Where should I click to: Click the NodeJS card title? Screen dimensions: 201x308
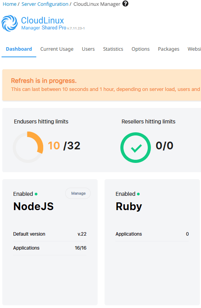tap(34, 207)
